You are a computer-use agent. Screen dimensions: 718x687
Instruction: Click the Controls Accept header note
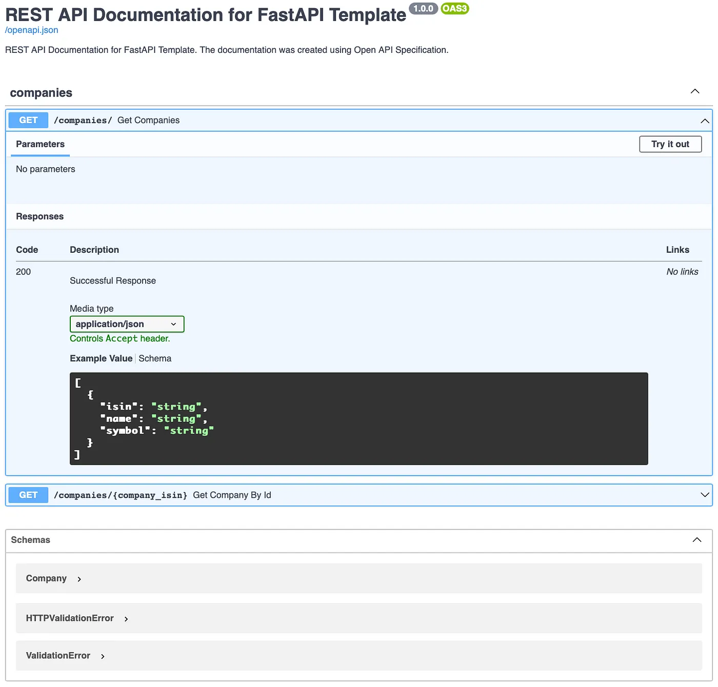coord(119,339)
